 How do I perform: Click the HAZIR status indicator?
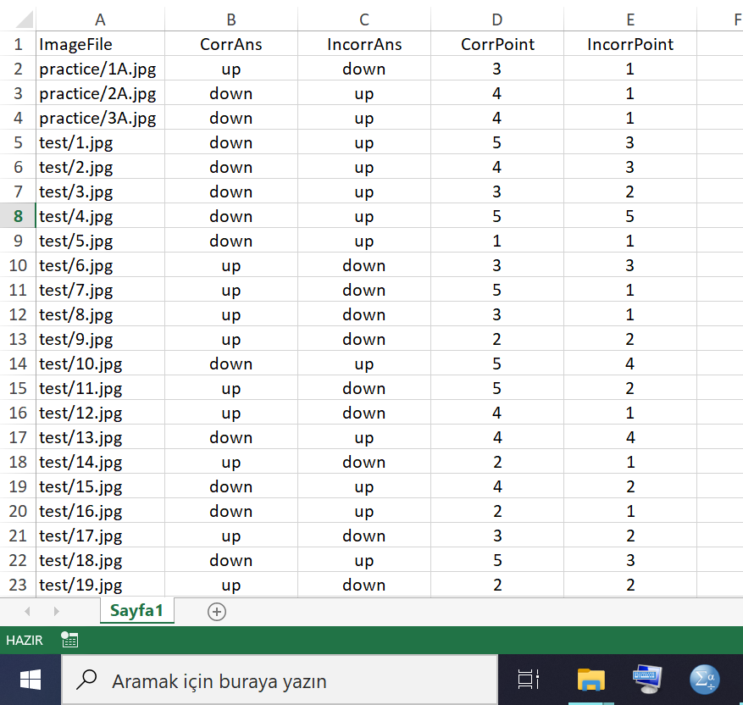coord(25,640)
